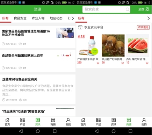Choose region 全国
This screenshot has width=152, height=135.
coord(141,9)
